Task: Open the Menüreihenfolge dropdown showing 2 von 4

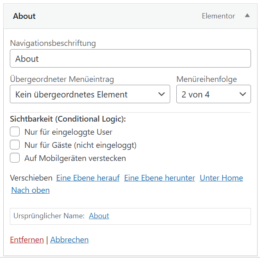Action: coord(213,94)
